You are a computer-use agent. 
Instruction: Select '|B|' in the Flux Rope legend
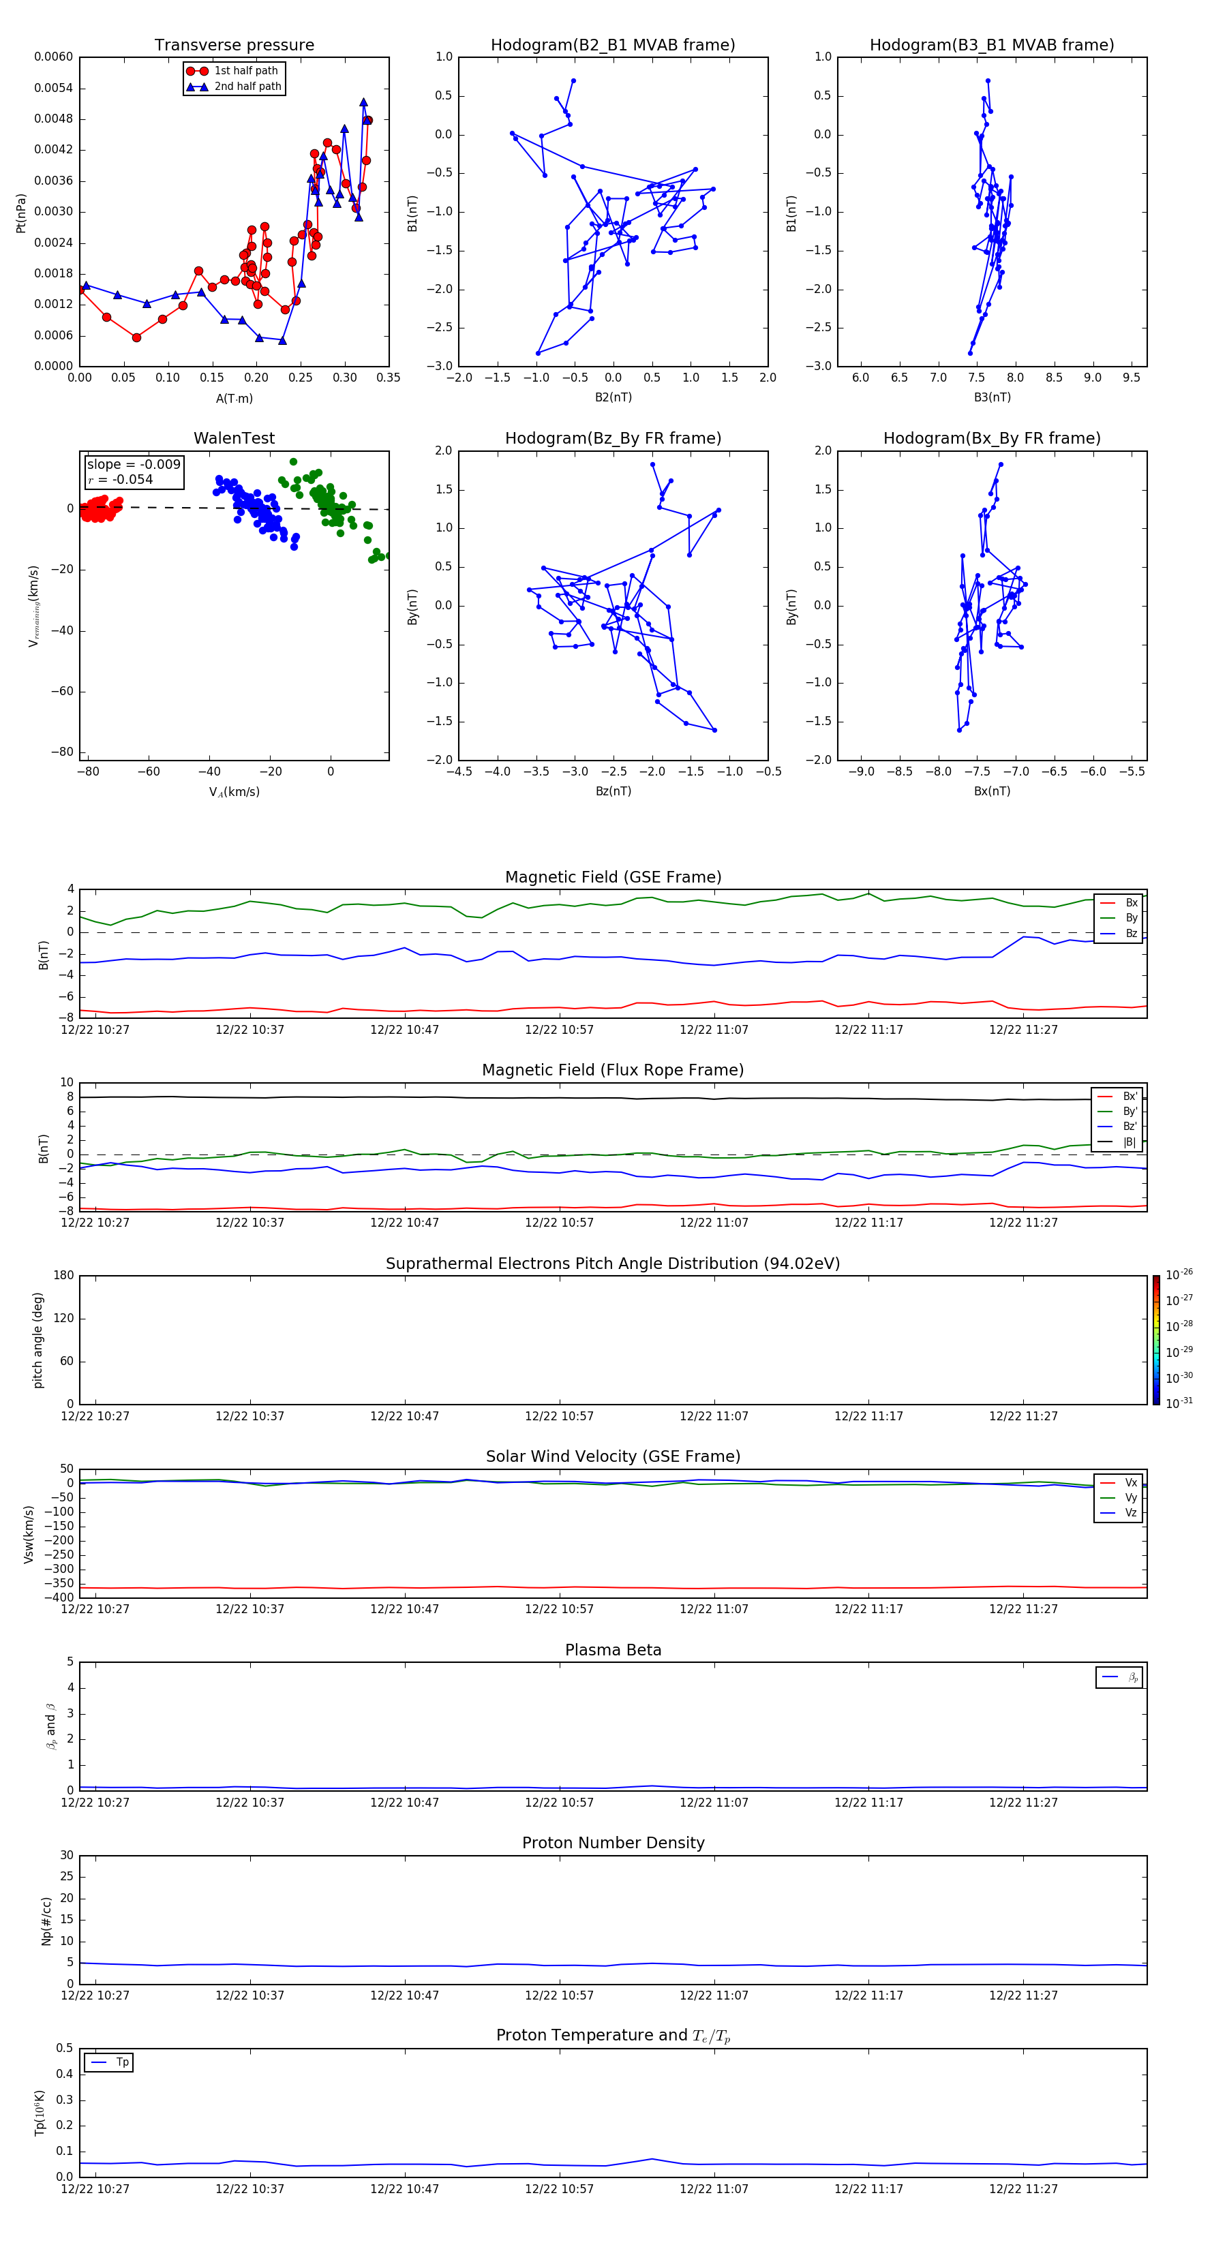tap(1118, 1142)
